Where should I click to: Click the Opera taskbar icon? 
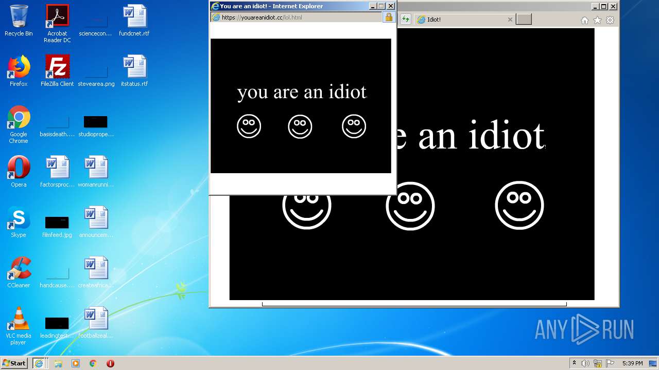tap(110, 363)
